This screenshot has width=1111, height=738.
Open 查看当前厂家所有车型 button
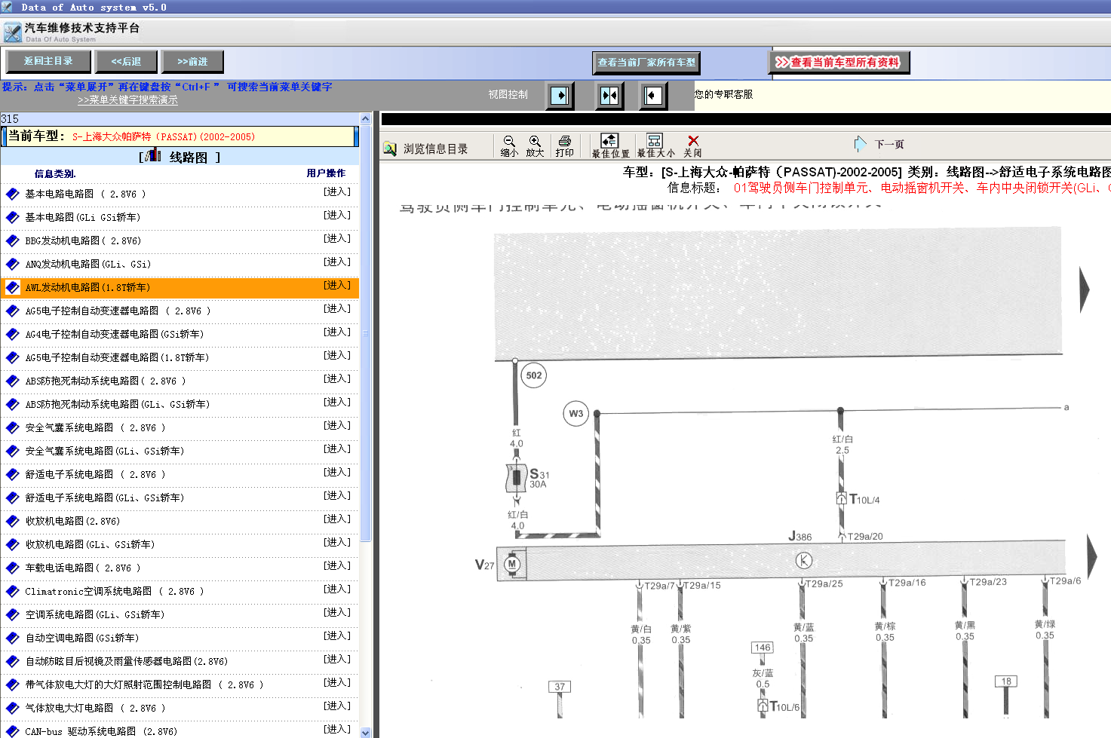[x=646, y=63]
